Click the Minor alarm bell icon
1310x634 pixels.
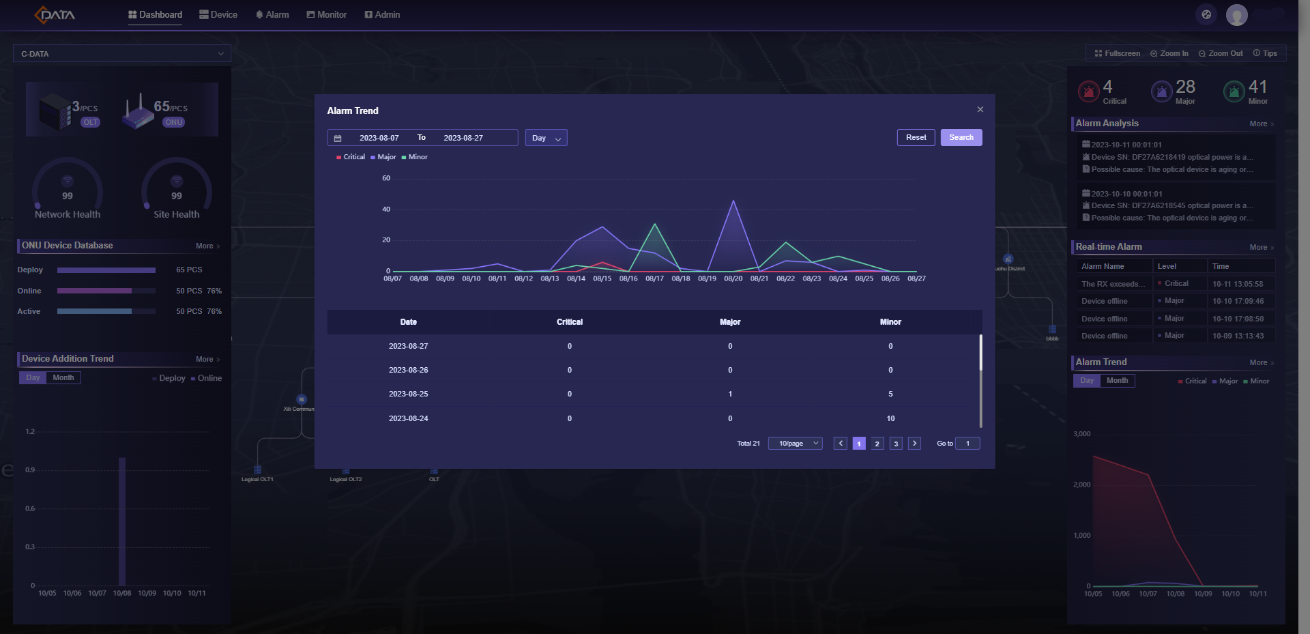point(1234,91)
